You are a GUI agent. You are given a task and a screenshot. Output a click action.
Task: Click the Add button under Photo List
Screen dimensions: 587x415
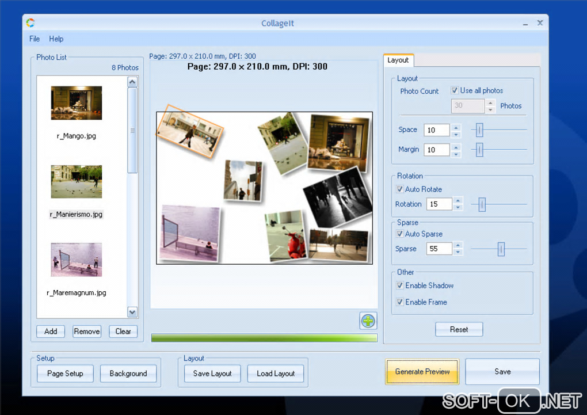coord(51,332)
